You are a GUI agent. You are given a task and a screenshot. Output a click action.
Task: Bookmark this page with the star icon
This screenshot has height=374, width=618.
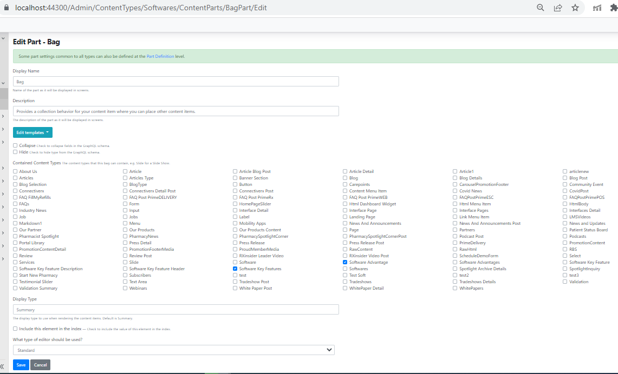575,8
